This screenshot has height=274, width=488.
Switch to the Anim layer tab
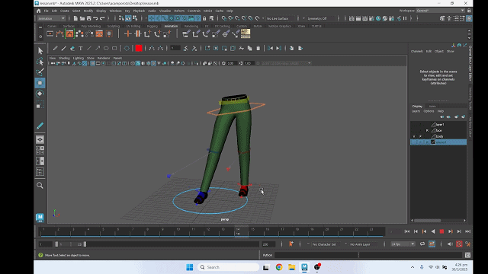(x=432, y=107)
